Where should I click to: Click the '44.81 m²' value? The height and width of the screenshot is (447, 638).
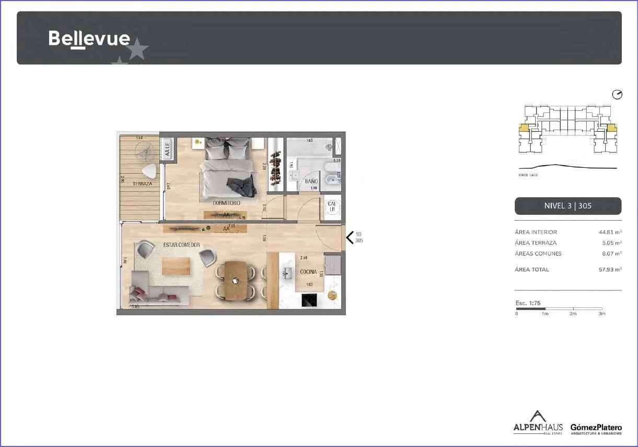[x=610, y=232]
